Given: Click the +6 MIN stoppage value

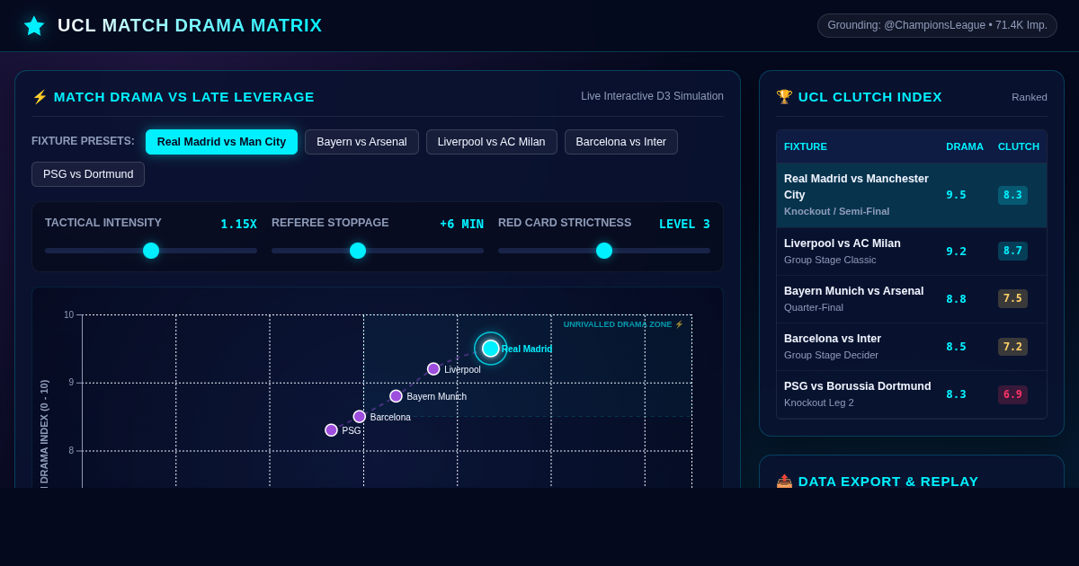Looking at the screenshot, I should [x=461, y=224].
